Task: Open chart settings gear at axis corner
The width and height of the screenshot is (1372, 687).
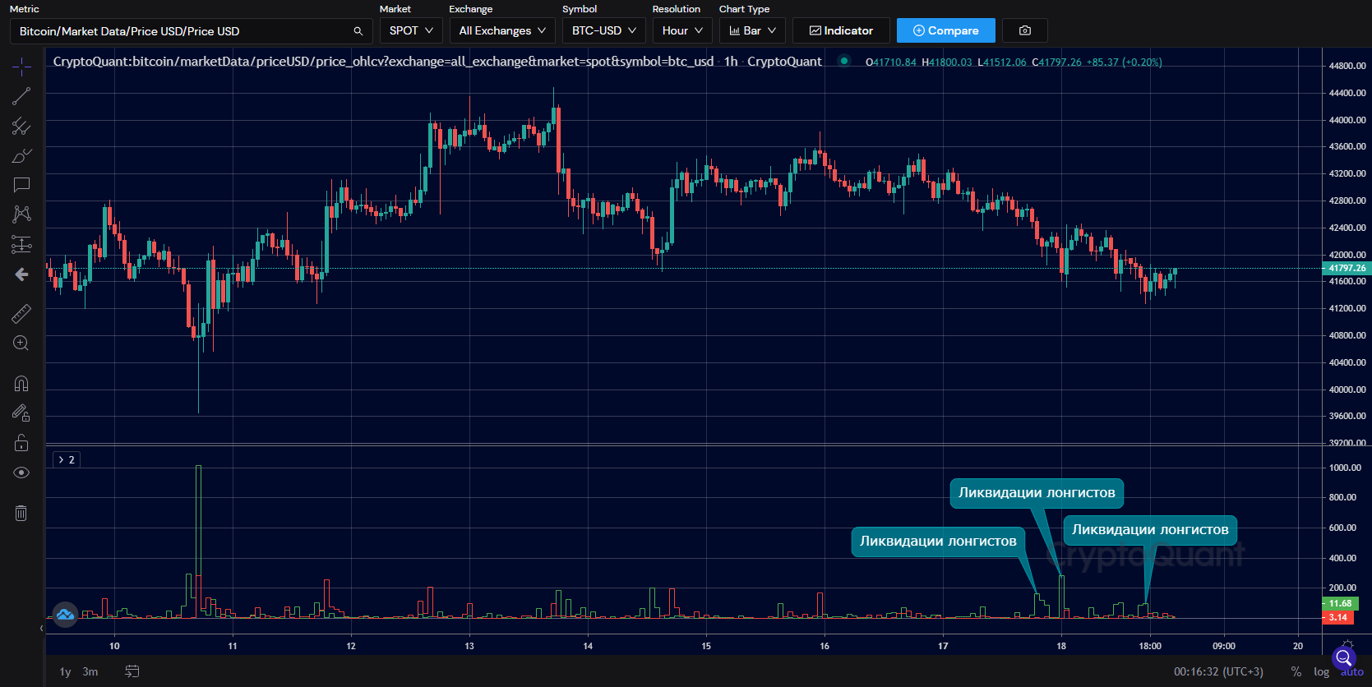Action: click(x=1347, y=645)
